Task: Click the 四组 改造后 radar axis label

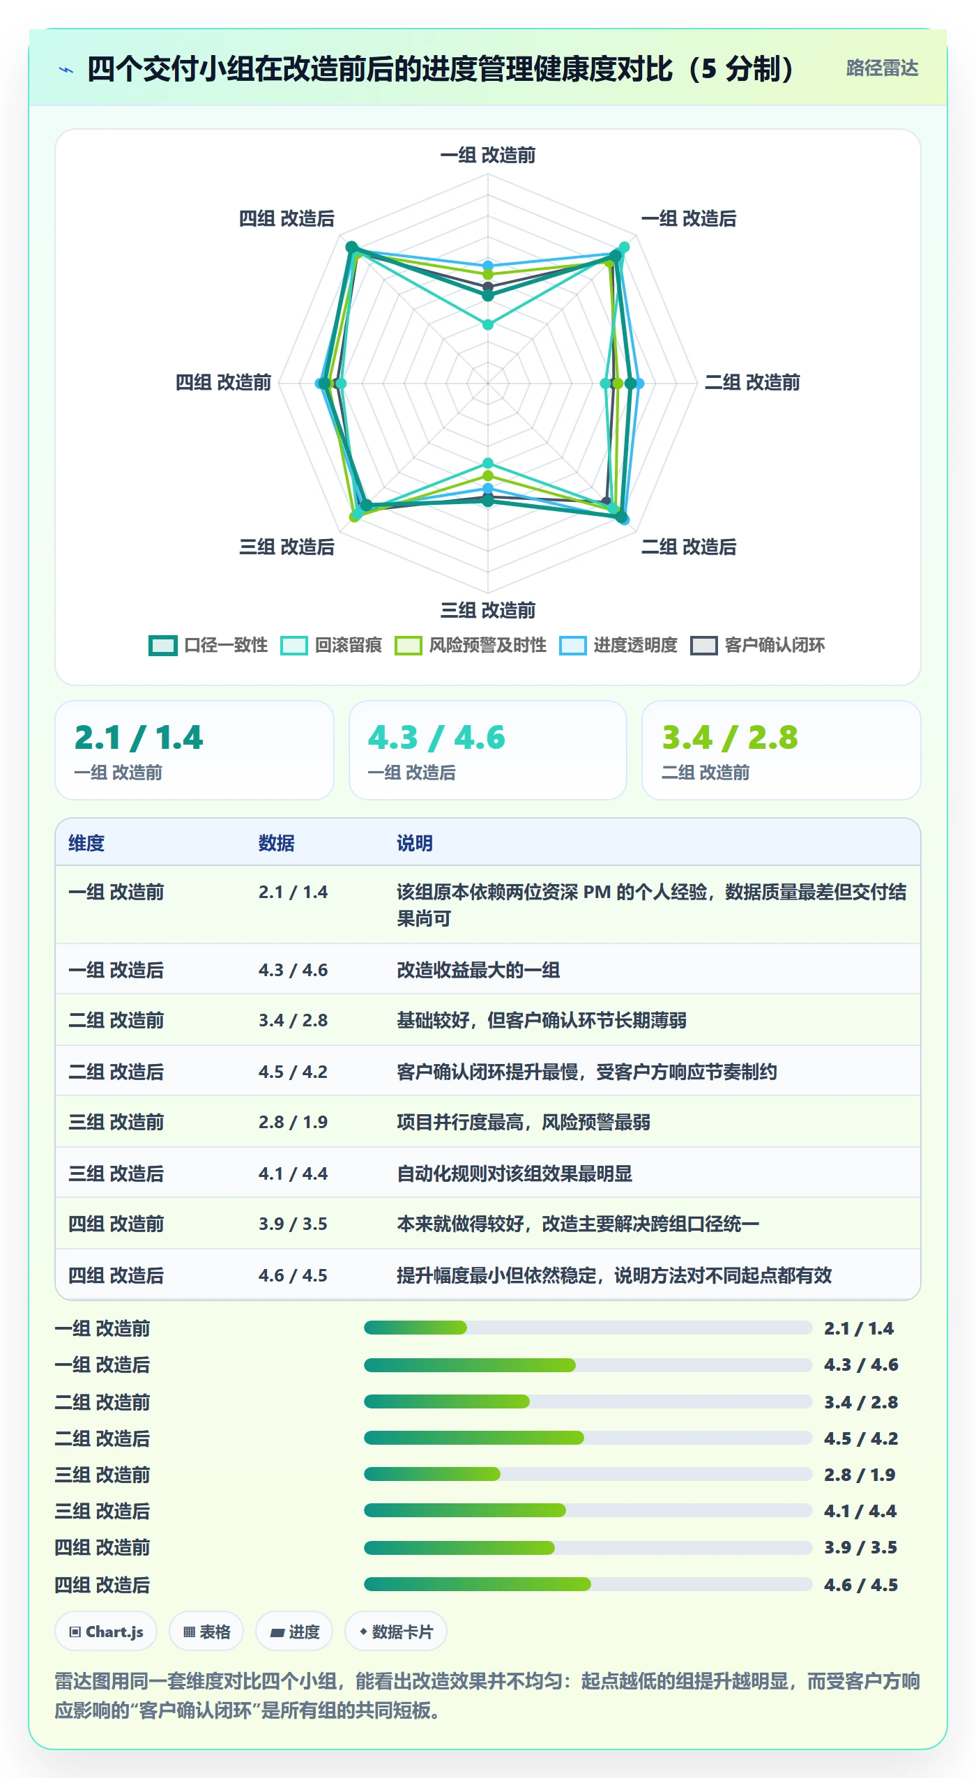Action: click(287, 218)
